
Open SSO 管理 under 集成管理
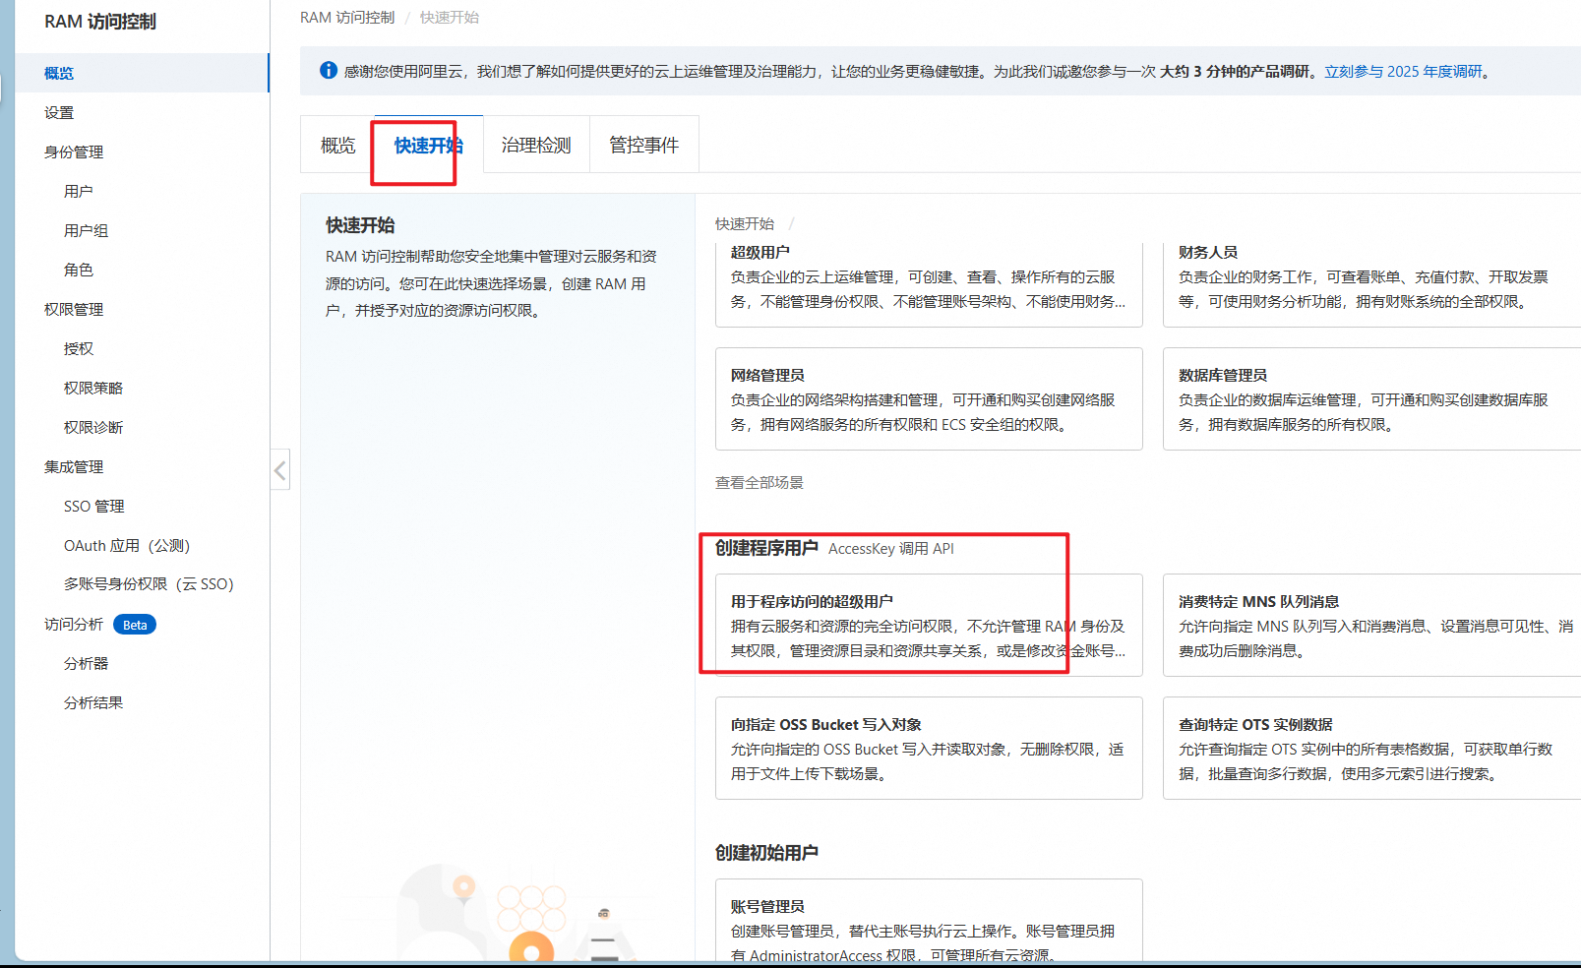[92, 506]
